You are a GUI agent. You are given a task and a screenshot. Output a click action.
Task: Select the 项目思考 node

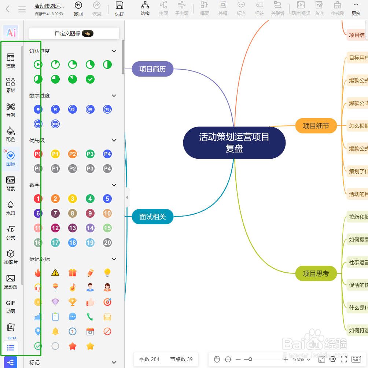pyautogui.click(x=316, y=273)
